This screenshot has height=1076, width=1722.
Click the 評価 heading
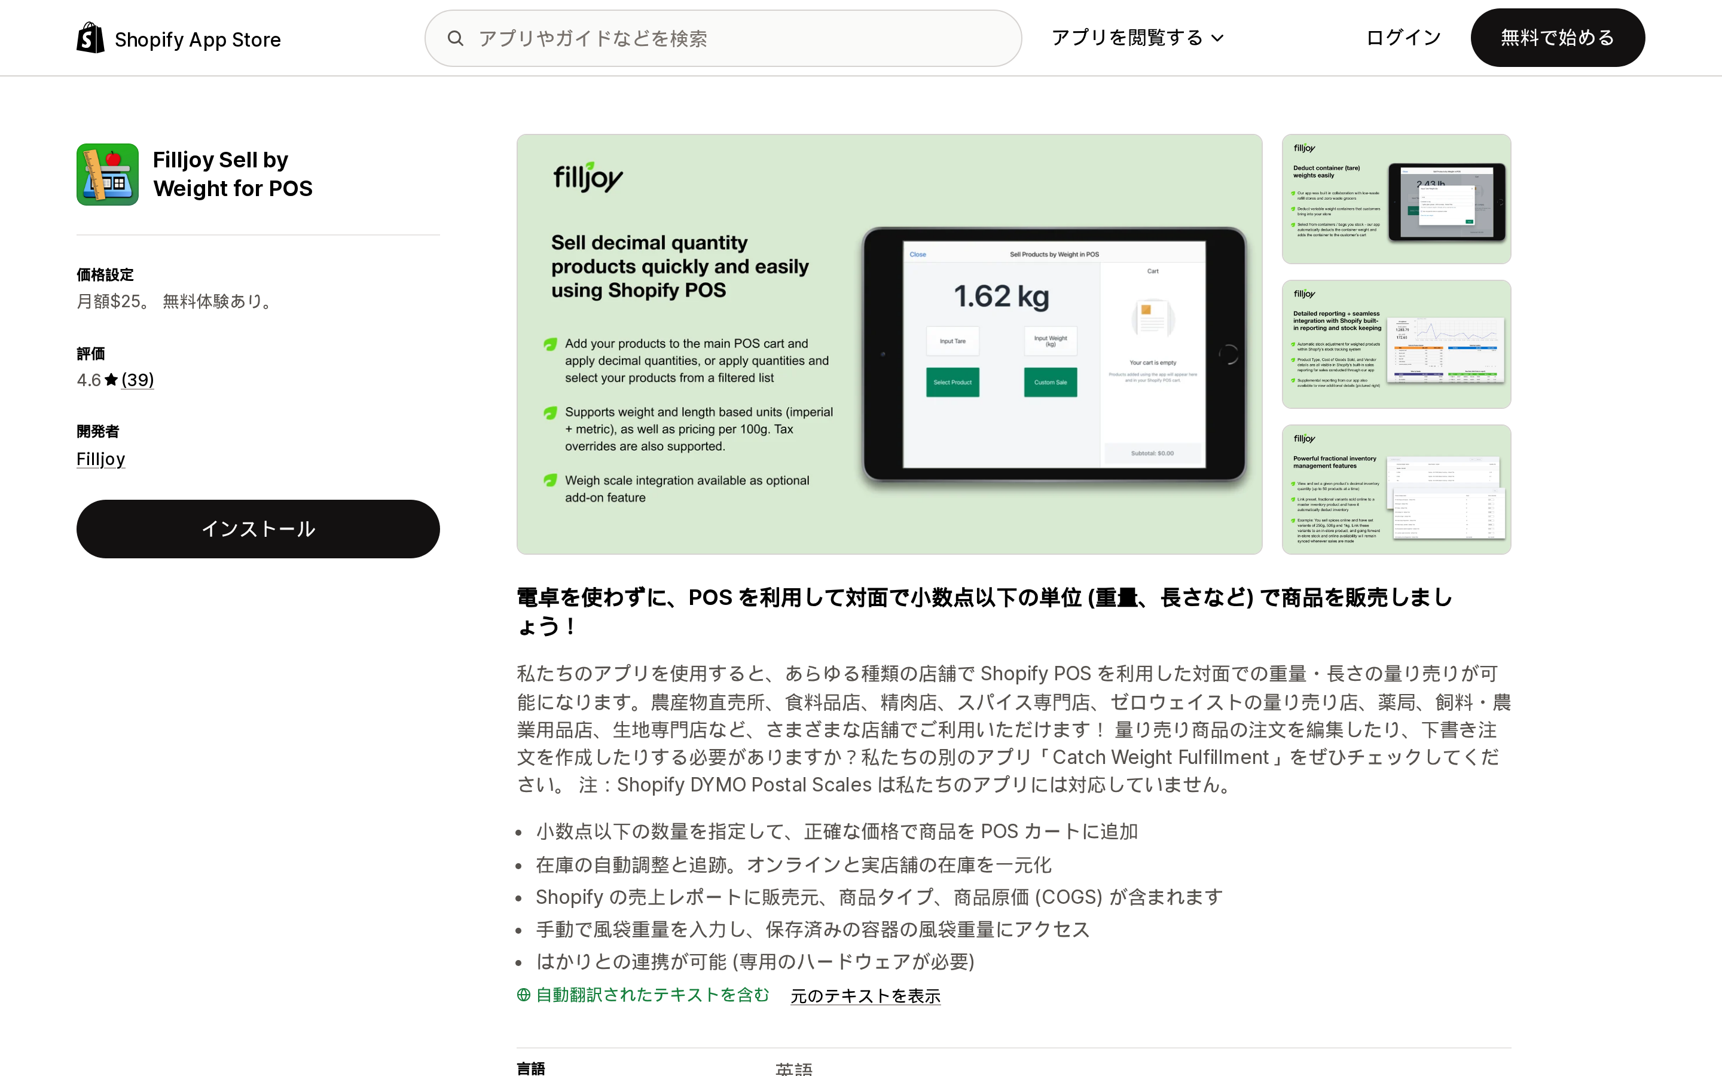tap(91, 354)
